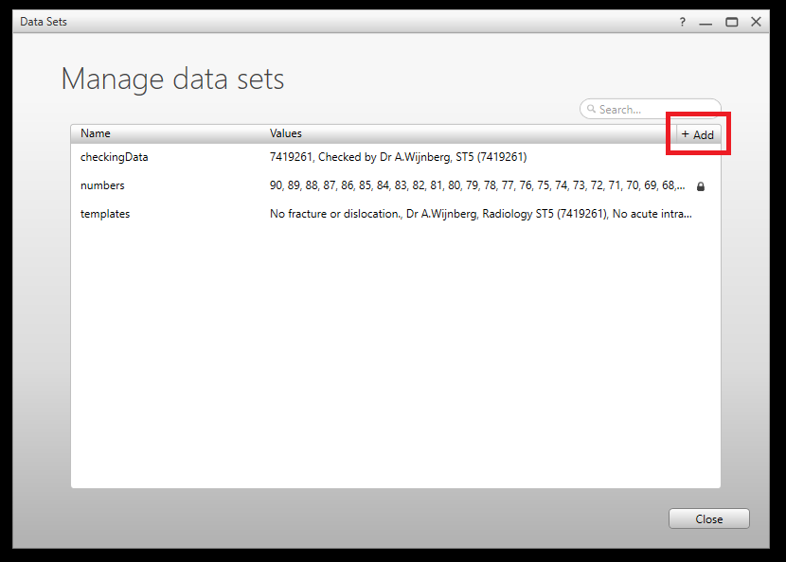Image resolution: width=786 pixels, height=562 pixels.
Task: Minimize the Data Sets window
Action: (x=706, y=22)
